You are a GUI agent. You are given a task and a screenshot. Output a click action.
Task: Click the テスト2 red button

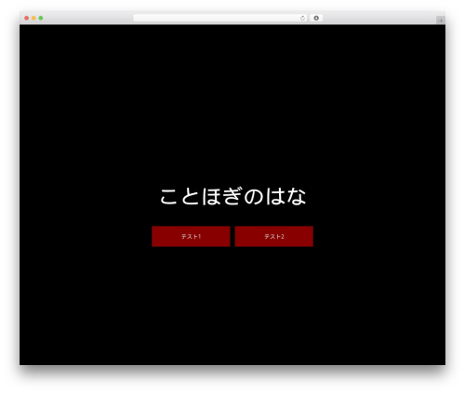click(274, 236)
